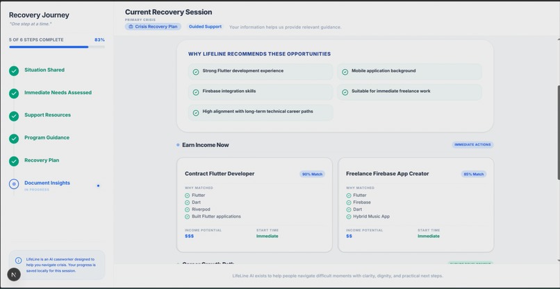This screenshot has height=289, width=560.
Task: Click 'Built Flutter applications' text
Action: coord(216,217)
